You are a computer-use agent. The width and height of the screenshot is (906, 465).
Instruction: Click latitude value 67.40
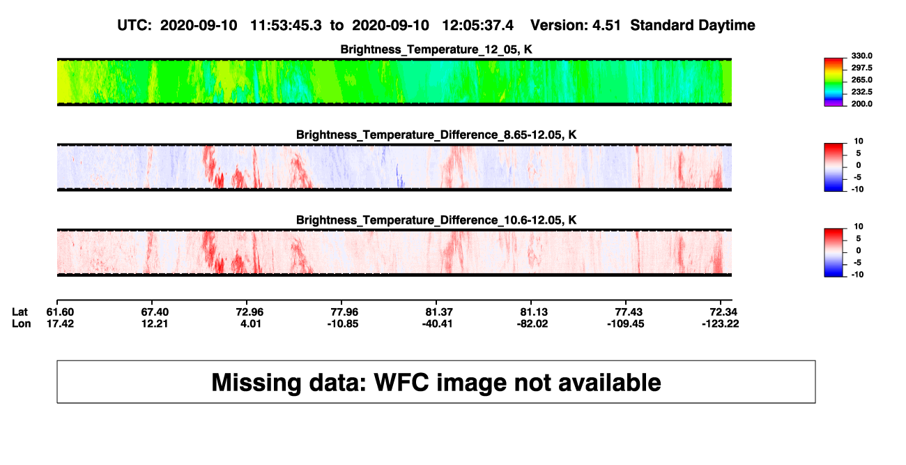point(154,312)
